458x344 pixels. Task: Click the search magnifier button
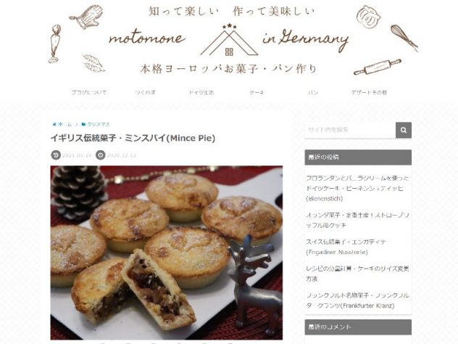[404, 130]
